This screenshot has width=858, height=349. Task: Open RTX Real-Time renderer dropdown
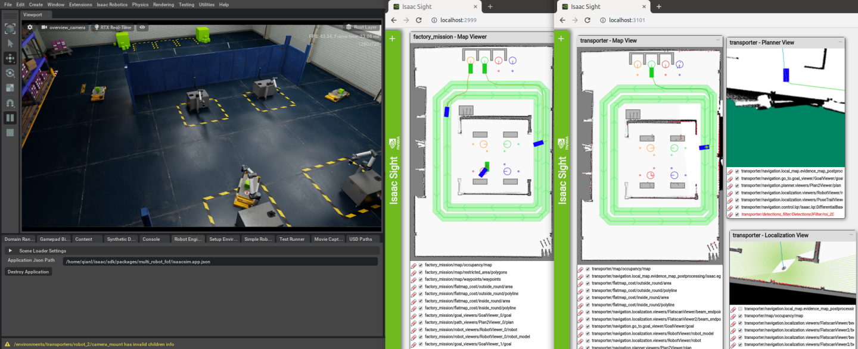(113, 27)
